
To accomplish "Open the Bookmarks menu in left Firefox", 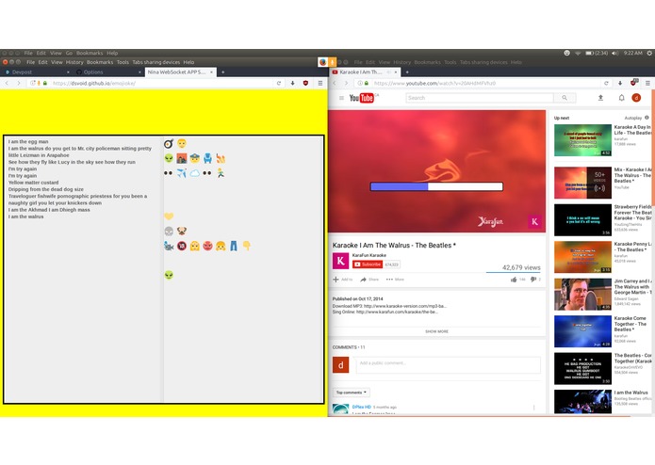I will point(100,62).
